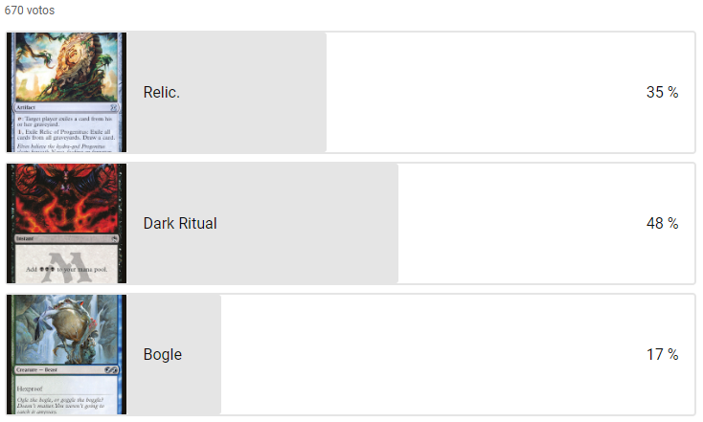Click the black mana symbols on Dark Ritual
The image size is (703, 422).
47,269
